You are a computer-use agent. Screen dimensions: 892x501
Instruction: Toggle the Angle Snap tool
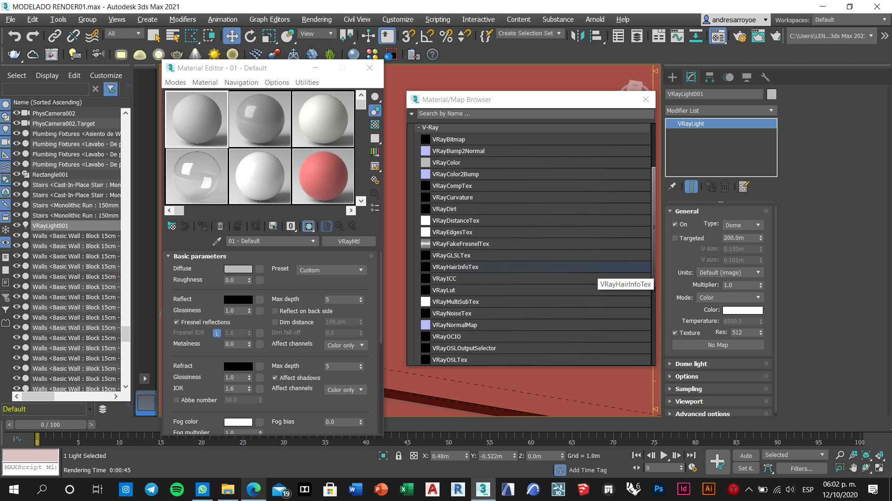(427, 36)
